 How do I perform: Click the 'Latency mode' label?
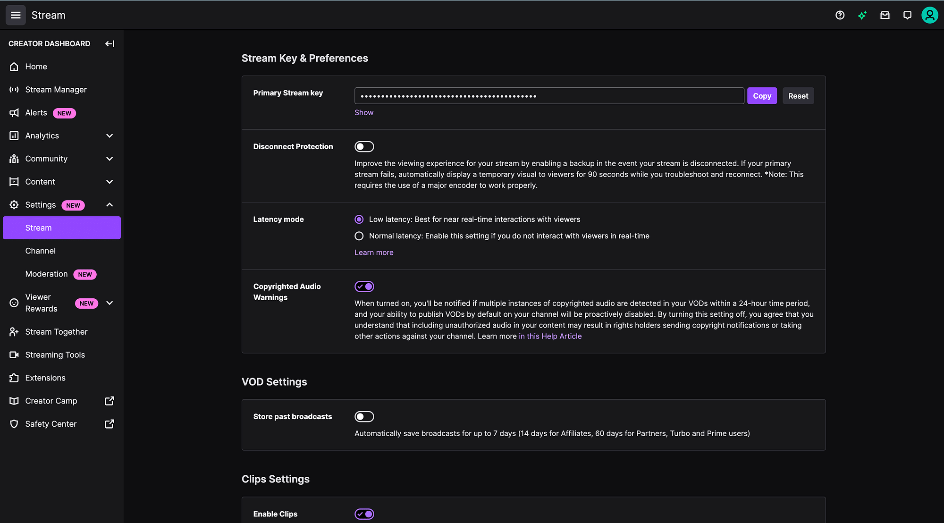click(x=278, y=219)
